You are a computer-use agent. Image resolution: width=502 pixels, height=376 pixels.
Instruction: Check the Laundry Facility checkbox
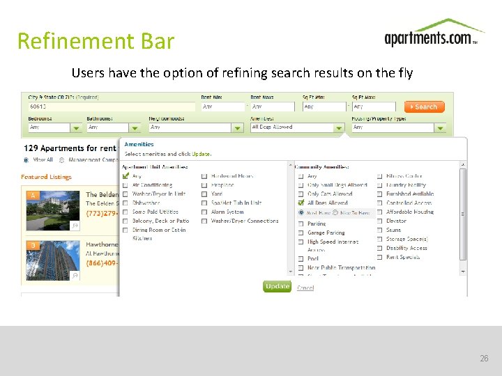click(x=380, y=185)
